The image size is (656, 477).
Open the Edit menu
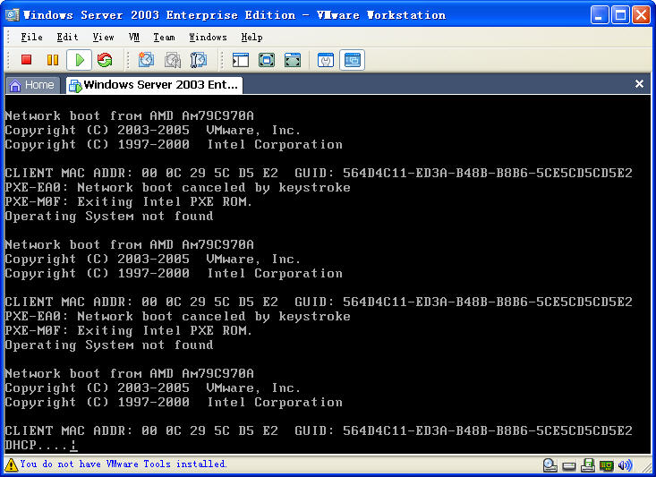coord(67,38)
